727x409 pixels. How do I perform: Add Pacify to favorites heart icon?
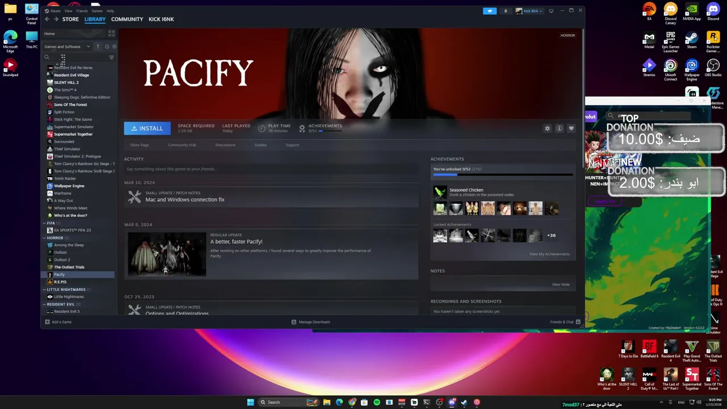(x=571, y=128)
